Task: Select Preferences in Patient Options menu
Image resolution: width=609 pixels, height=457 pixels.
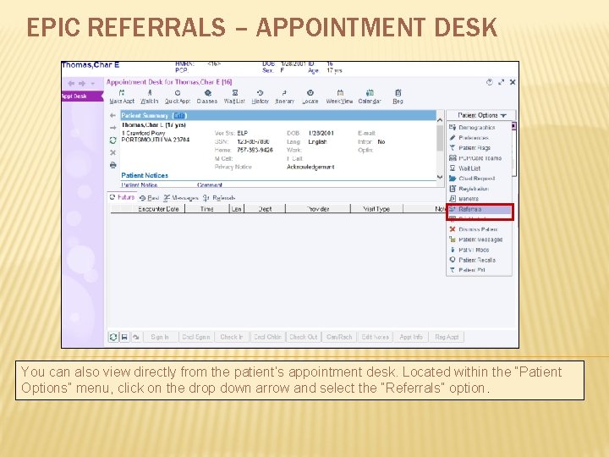Action: 474,138
